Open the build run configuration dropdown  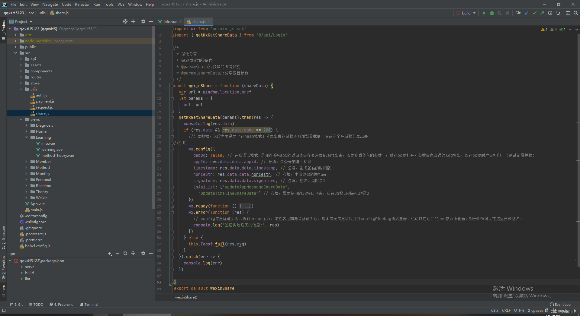coord(466,13)
